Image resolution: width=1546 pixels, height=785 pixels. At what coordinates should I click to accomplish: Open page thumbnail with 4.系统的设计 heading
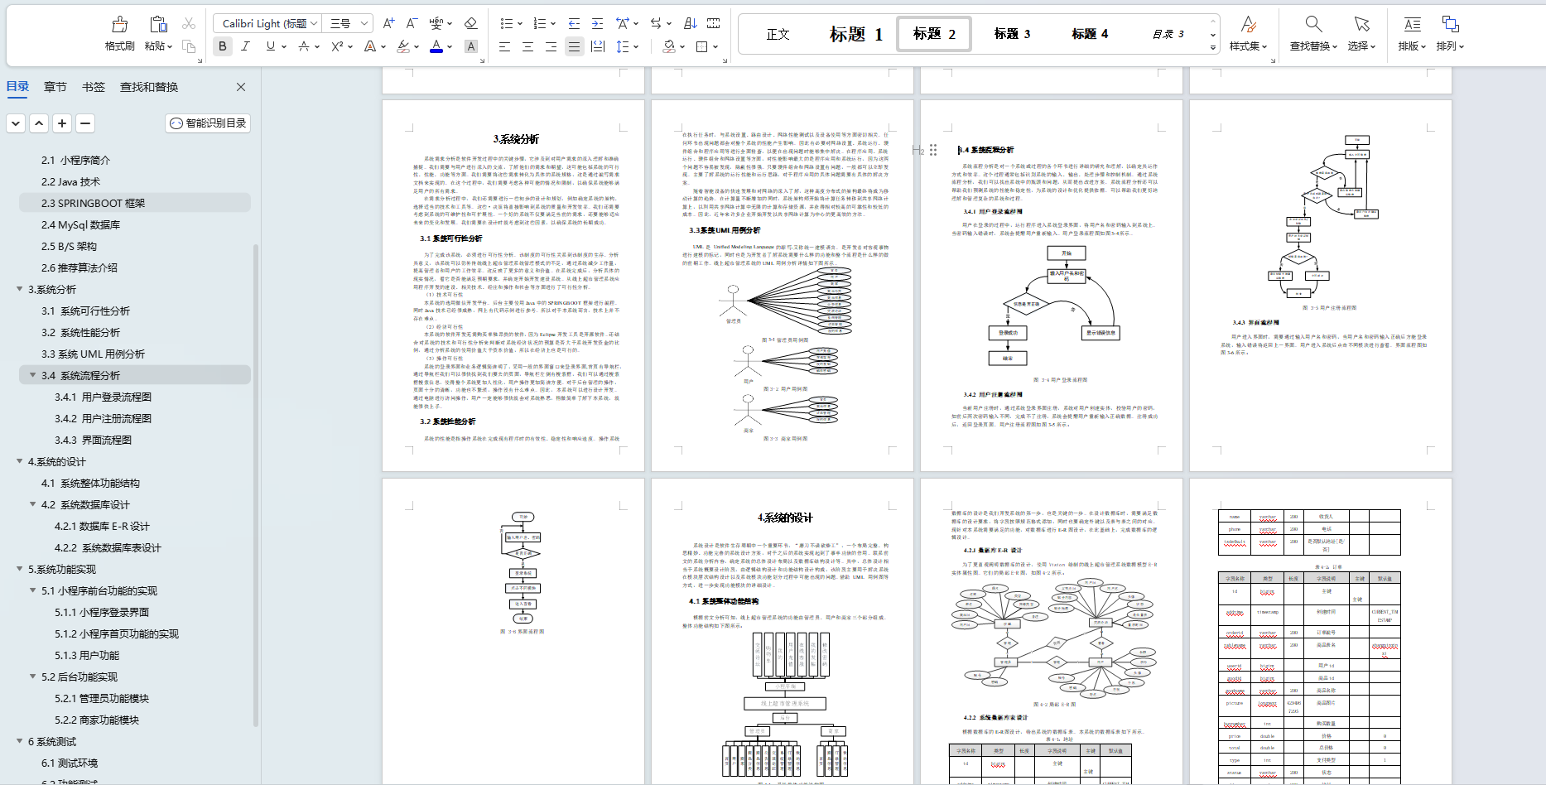(x=783, y=631)
